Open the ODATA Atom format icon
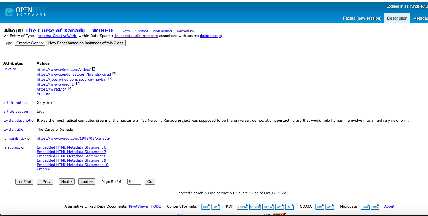This screenshot has height=216, width=428. pos(320,206)
